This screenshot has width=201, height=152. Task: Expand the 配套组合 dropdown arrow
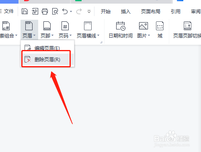(16, 35)
